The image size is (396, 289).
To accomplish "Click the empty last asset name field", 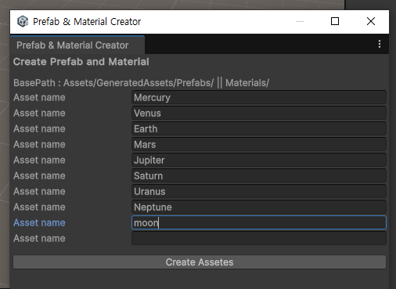I will coord(259,238).
